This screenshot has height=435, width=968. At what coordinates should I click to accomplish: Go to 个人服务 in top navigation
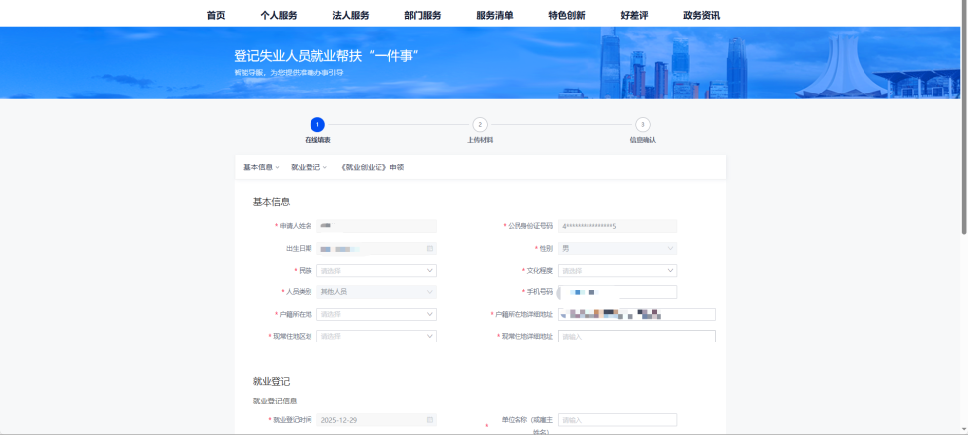[278, 16]
